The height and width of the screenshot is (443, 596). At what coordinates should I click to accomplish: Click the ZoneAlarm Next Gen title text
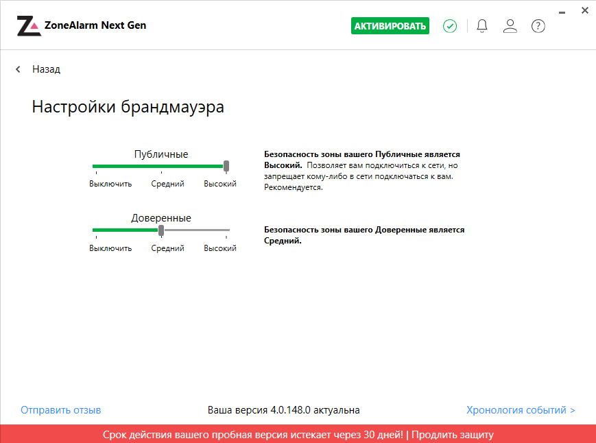(95, 25)
